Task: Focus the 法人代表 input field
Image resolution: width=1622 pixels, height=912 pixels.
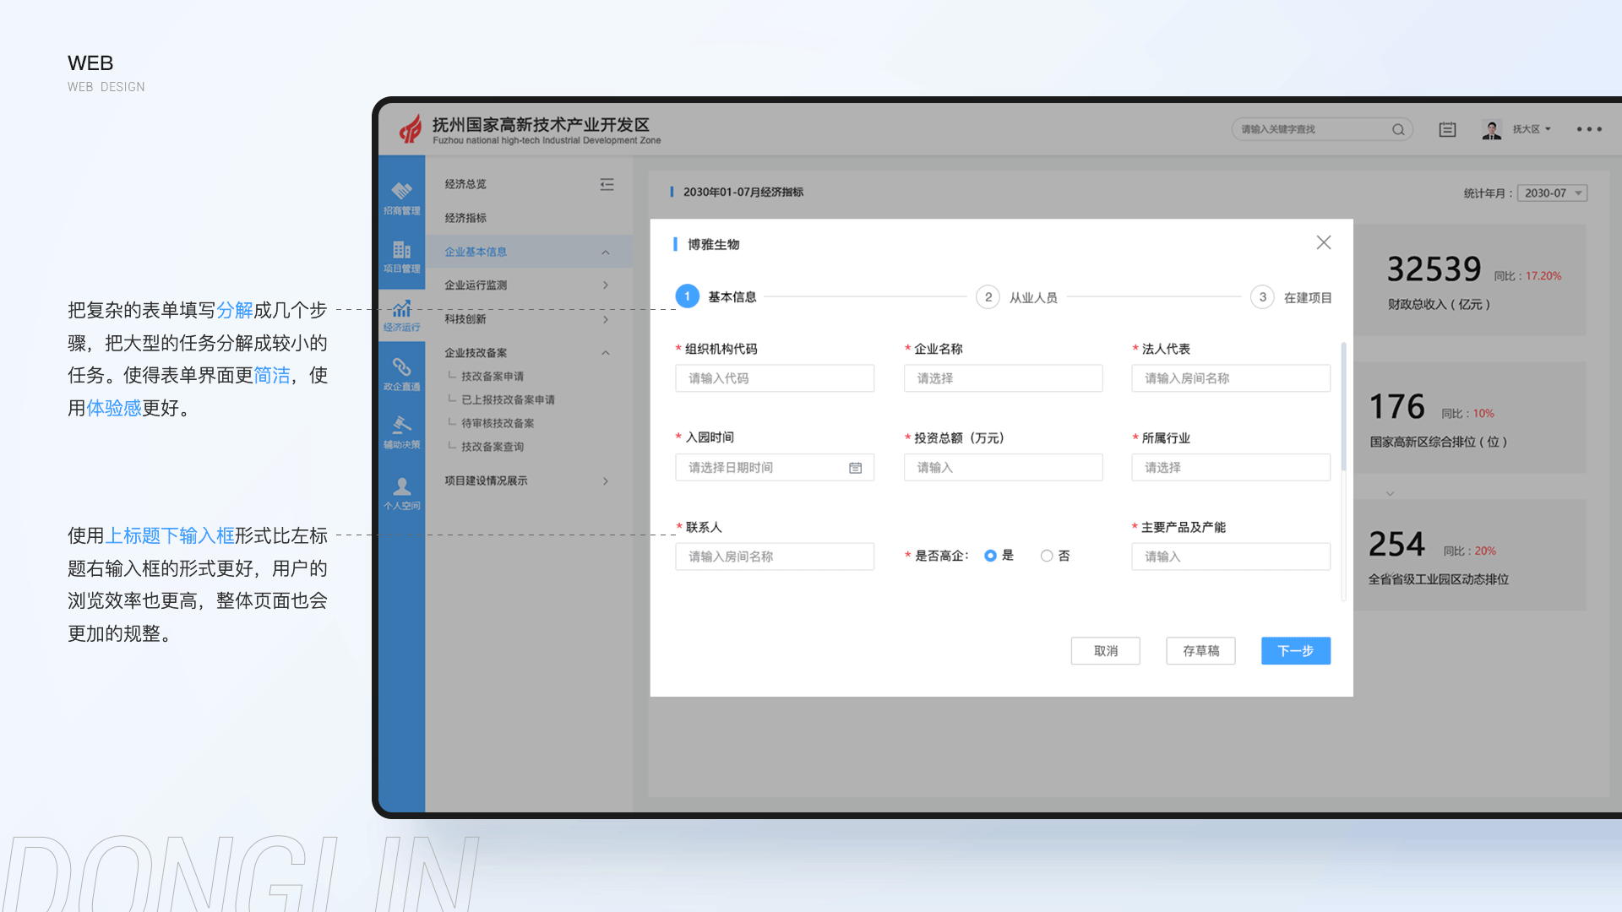Action: (x=1231, y=378)
